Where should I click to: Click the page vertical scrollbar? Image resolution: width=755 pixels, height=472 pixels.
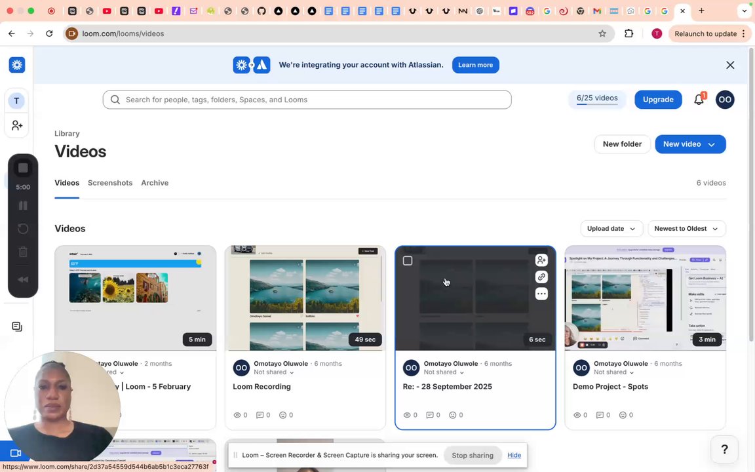pyautogui.click(x=751, y=195)
